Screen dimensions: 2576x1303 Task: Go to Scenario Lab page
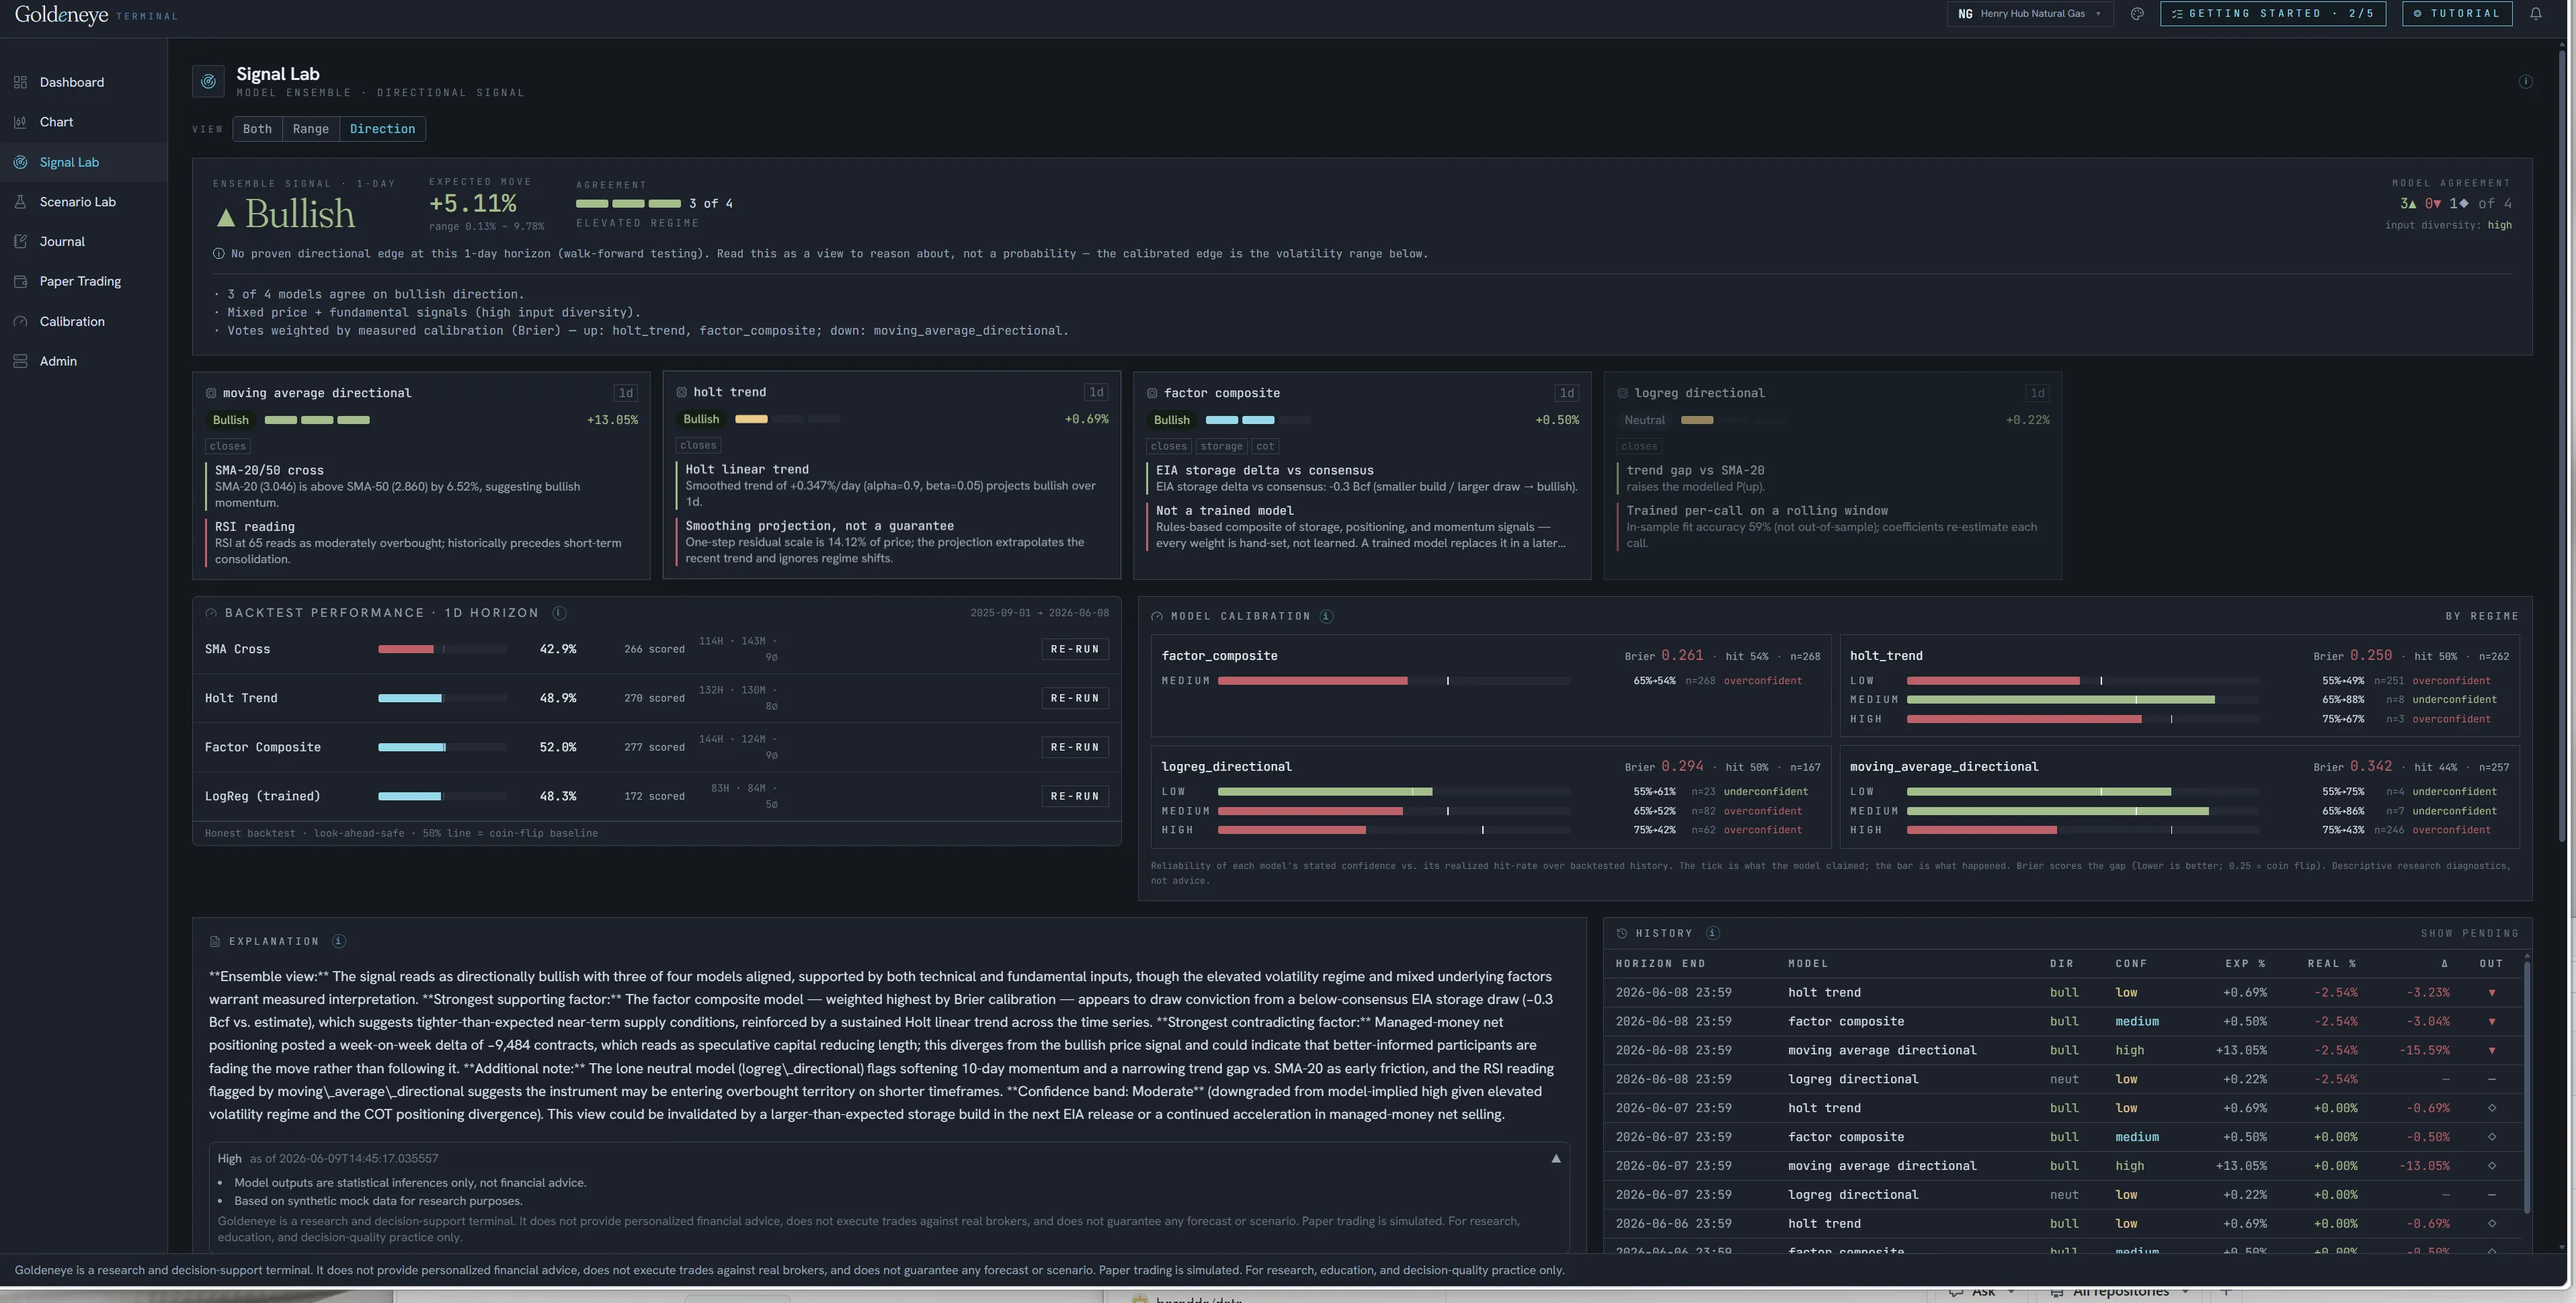tap(84, 202)
